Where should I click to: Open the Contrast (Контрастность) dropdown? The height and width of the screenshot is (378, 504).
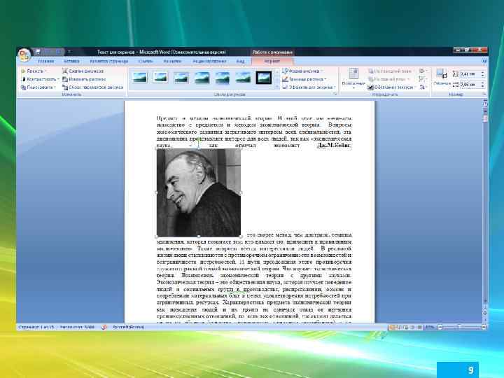point(40,79)
